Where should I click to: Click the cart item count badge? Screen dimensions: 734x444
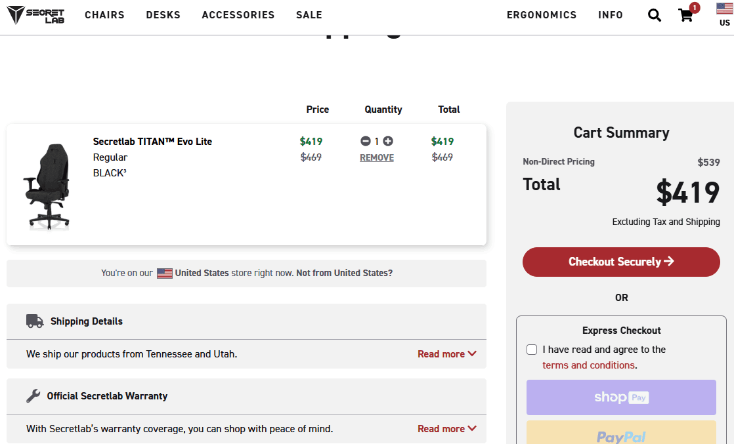695,7
